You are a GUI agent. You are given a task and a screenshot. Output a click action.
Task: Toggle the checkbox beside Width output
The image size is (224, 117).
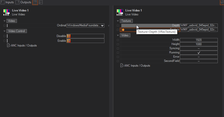(118, 40)
